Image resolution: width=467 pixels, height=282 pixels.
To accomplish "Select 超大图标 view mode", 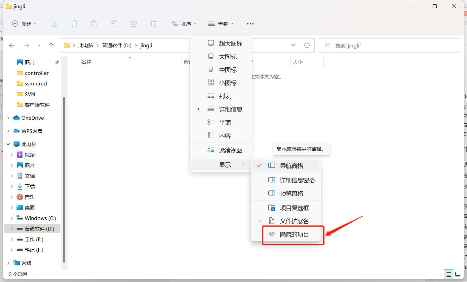I will [221, 43].
